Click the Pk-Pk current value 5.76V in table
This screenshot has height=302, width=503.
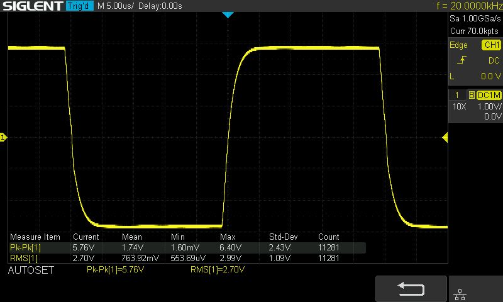[x=84, y=247]
